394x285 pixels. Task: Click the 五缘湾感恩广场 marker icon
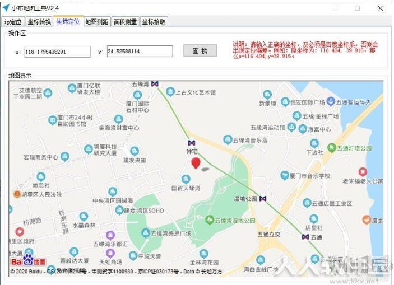tap(146, 233)
